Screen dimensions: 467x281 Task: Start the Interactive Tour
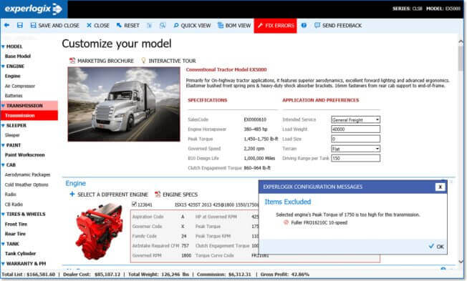(x=168, y=61)
